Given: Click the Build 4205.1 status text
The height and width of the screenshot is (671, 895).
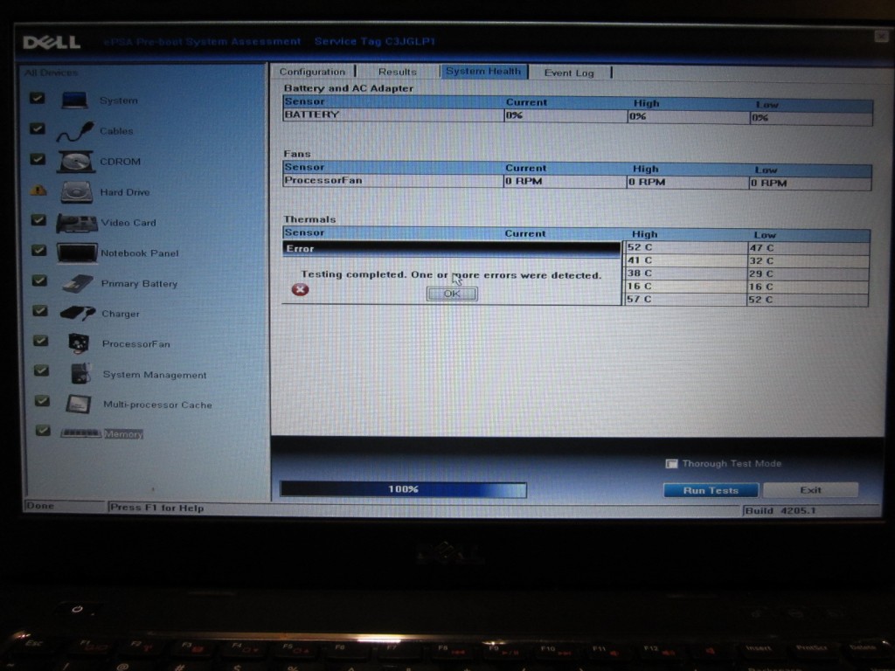Looking at the screenshot, I should [781, 510].
